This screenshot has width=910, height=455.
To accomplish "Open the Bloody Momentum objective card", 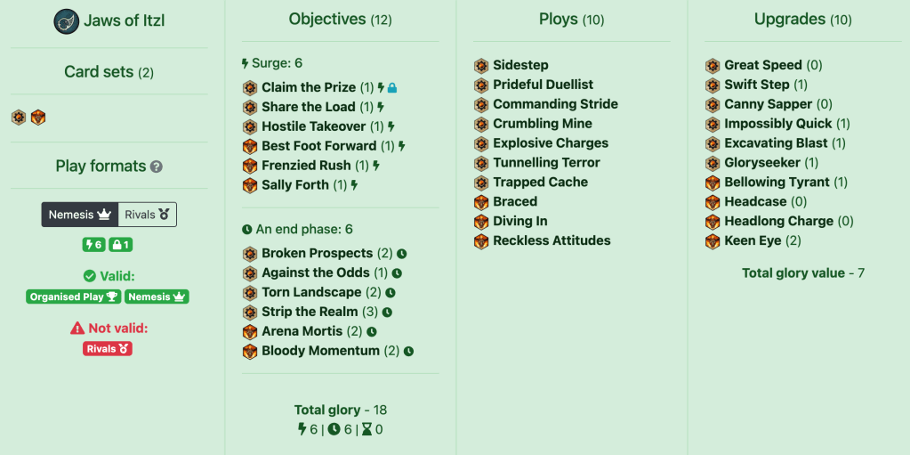I will coord(320,352).
